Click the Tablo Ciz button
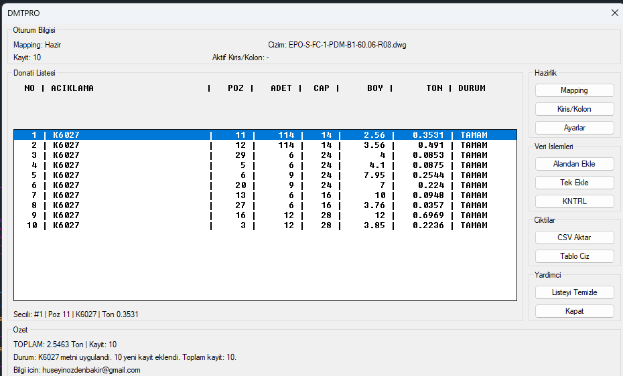623x376 pixels. pos(574,256)
